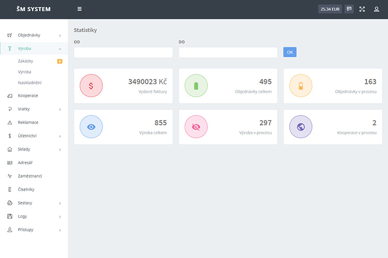Click the pink crossed-eye icon
This screenshot has height=258, width=388.
196,127
